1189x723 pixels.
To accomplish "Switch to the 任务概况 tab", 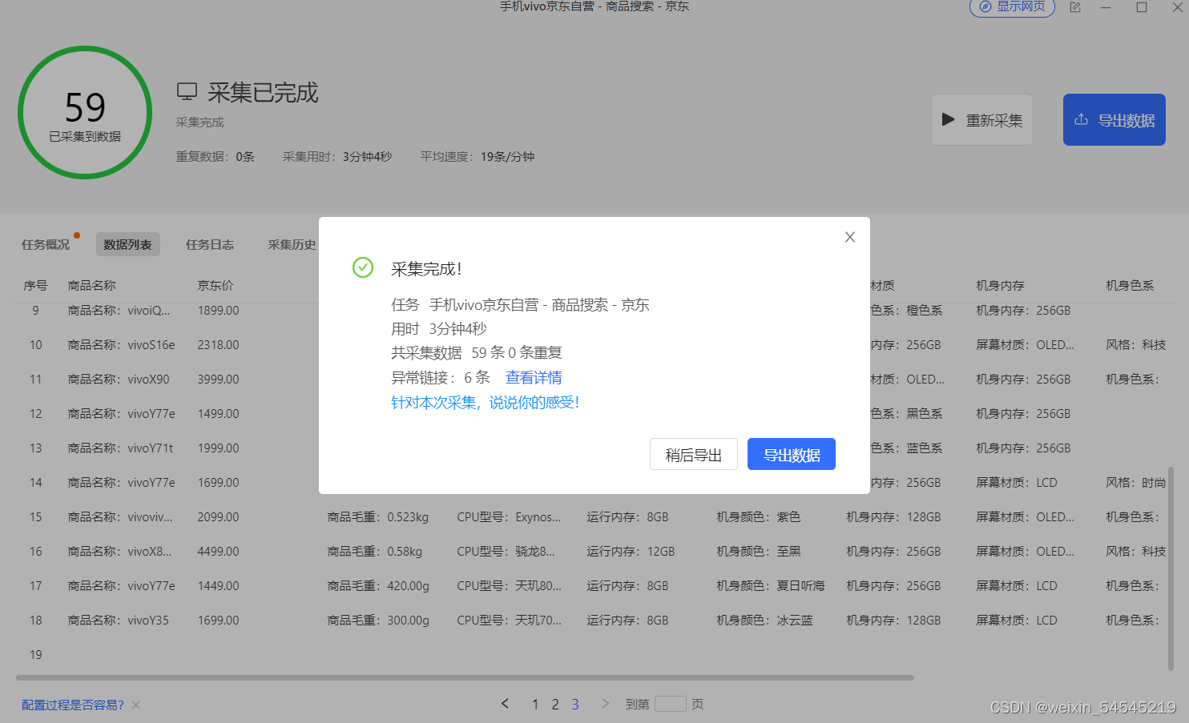I will coord(46,244).
